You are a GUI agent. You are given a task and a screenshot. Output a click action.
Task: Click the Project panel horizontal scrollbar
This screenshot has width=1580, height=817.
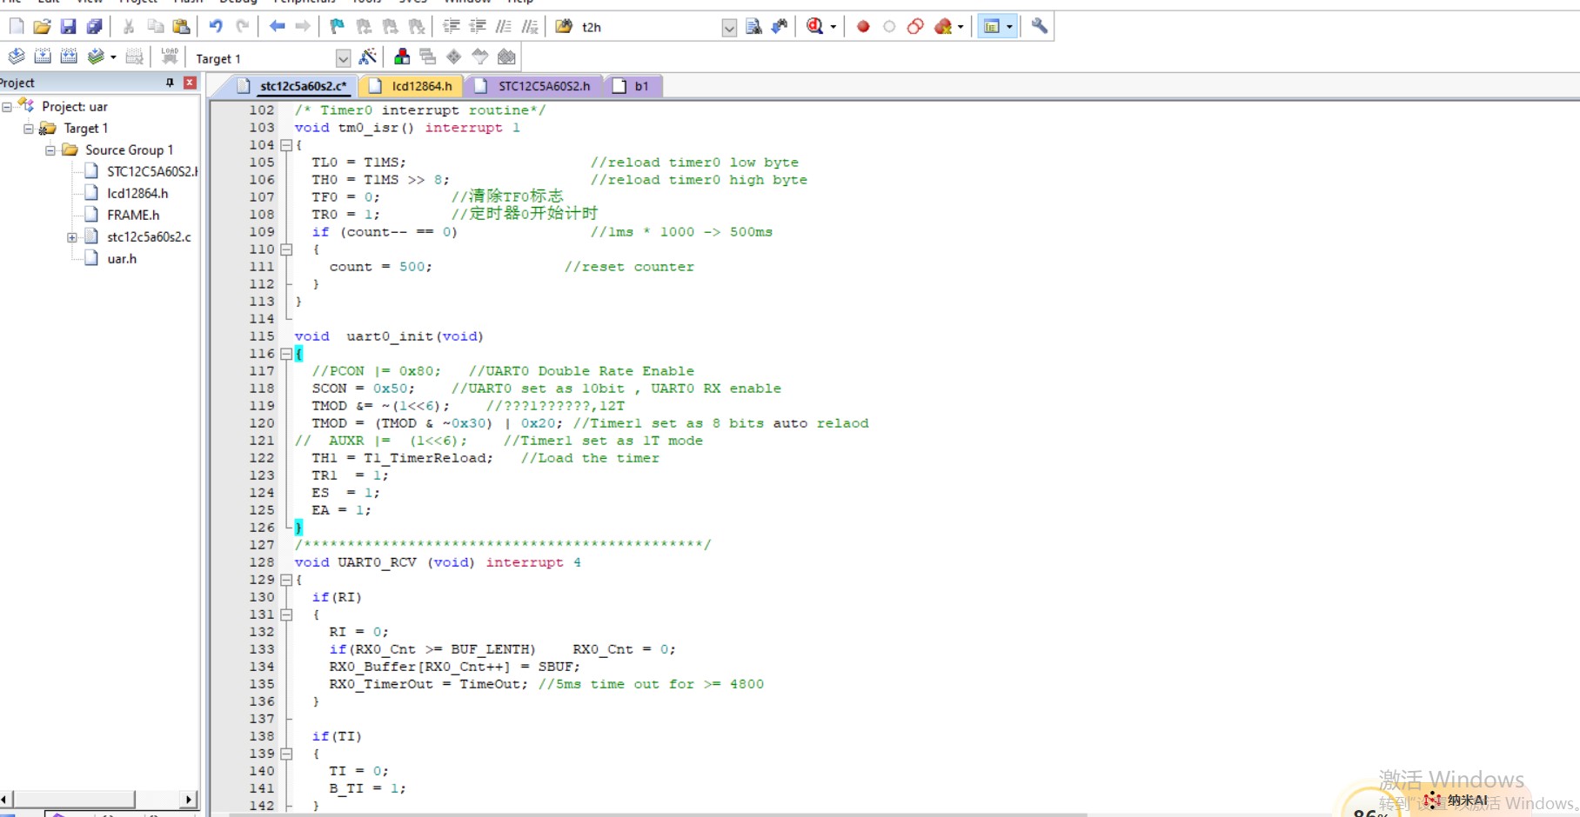(74, 799)
